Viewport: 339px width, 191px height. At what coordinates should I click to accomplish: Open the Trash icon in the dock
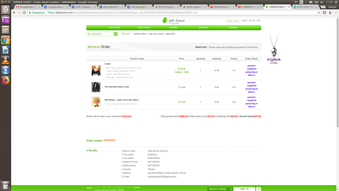(5, 185)
